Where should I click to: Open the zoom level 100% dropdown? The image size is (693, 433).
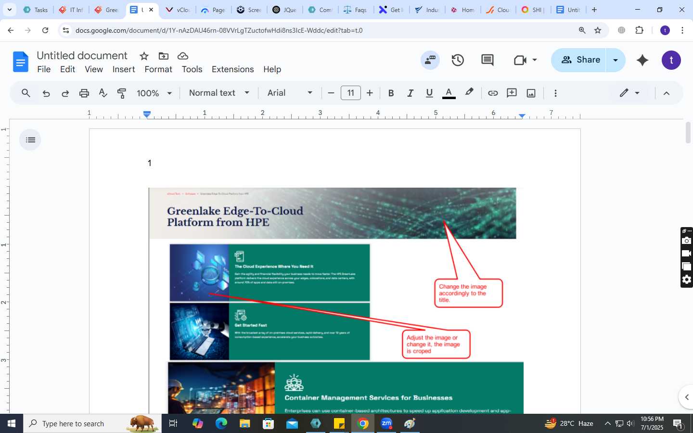[x=154, y=93]
